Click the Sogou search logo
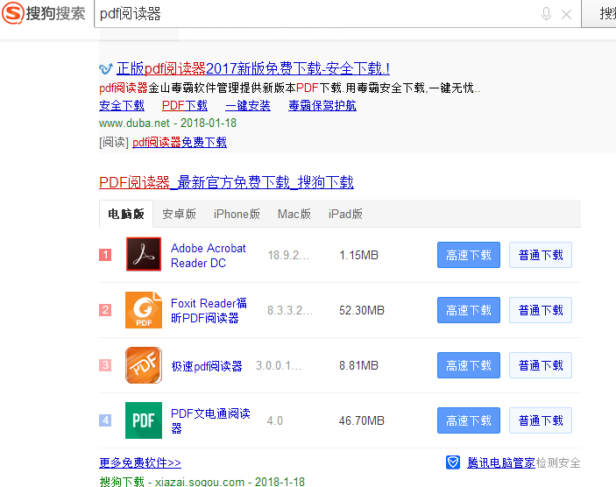Viewport: 616px width, 487px height. pos(44,14)
